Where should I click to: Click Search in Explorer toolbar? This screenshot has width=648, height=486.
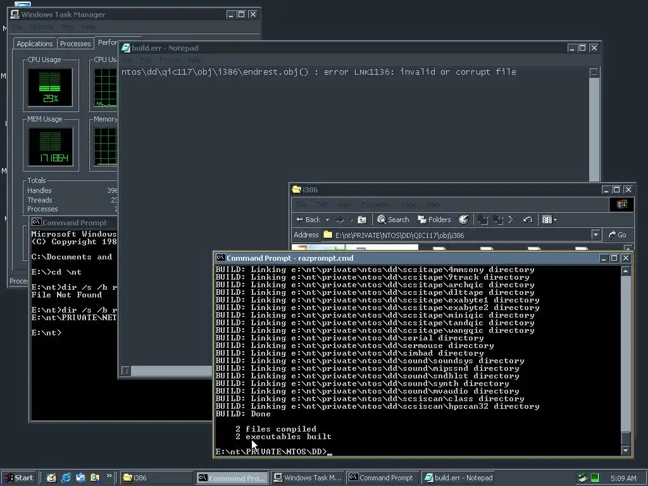pyautogui.click(x=393, y=220)
